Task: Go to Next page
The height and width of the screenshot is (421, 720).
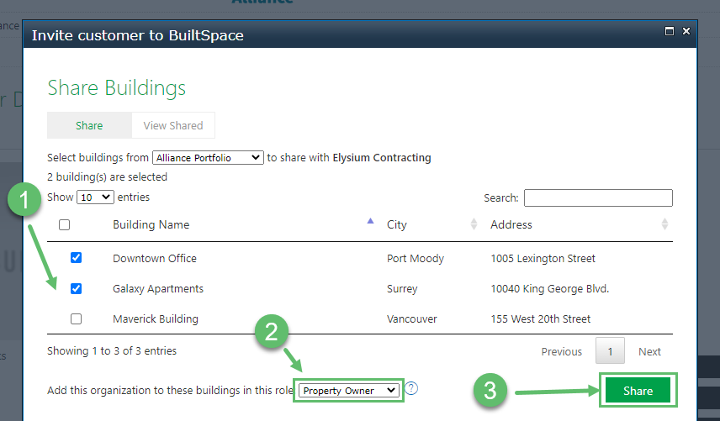Action: pos(649,352)
